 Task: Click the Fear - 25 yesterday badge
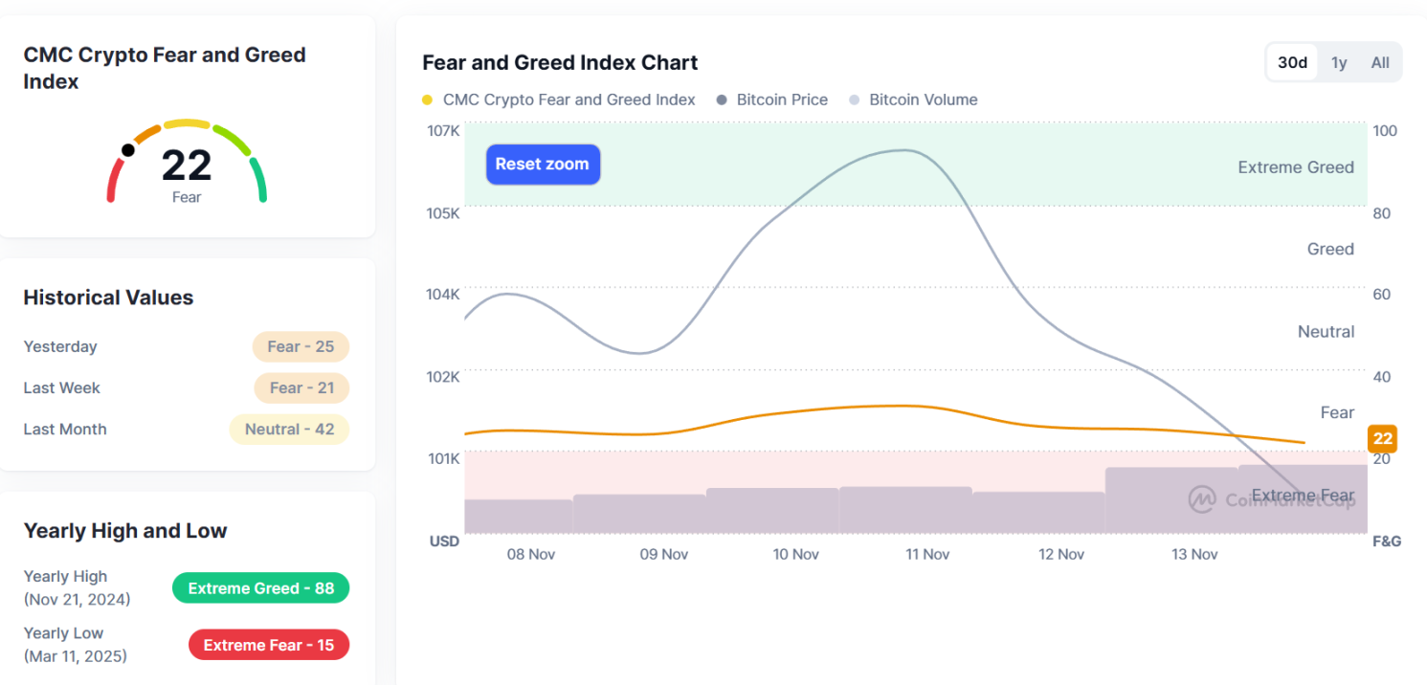pos(301,346)
